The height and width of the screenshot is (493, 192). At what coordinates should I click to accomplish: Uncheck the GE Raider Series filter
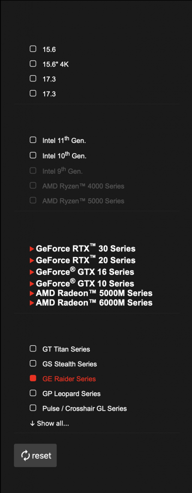click(33, 378)
